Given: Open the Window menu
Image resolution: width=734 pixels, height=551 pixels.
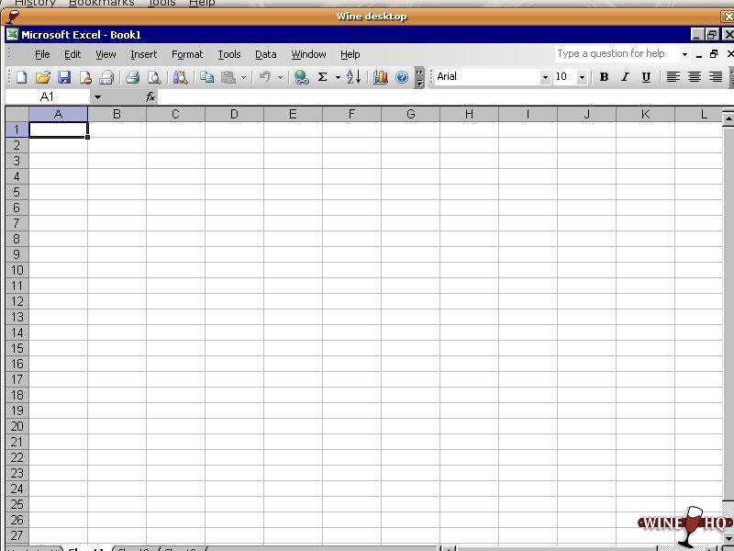Looking at the screenshot, I should [308, 54].
